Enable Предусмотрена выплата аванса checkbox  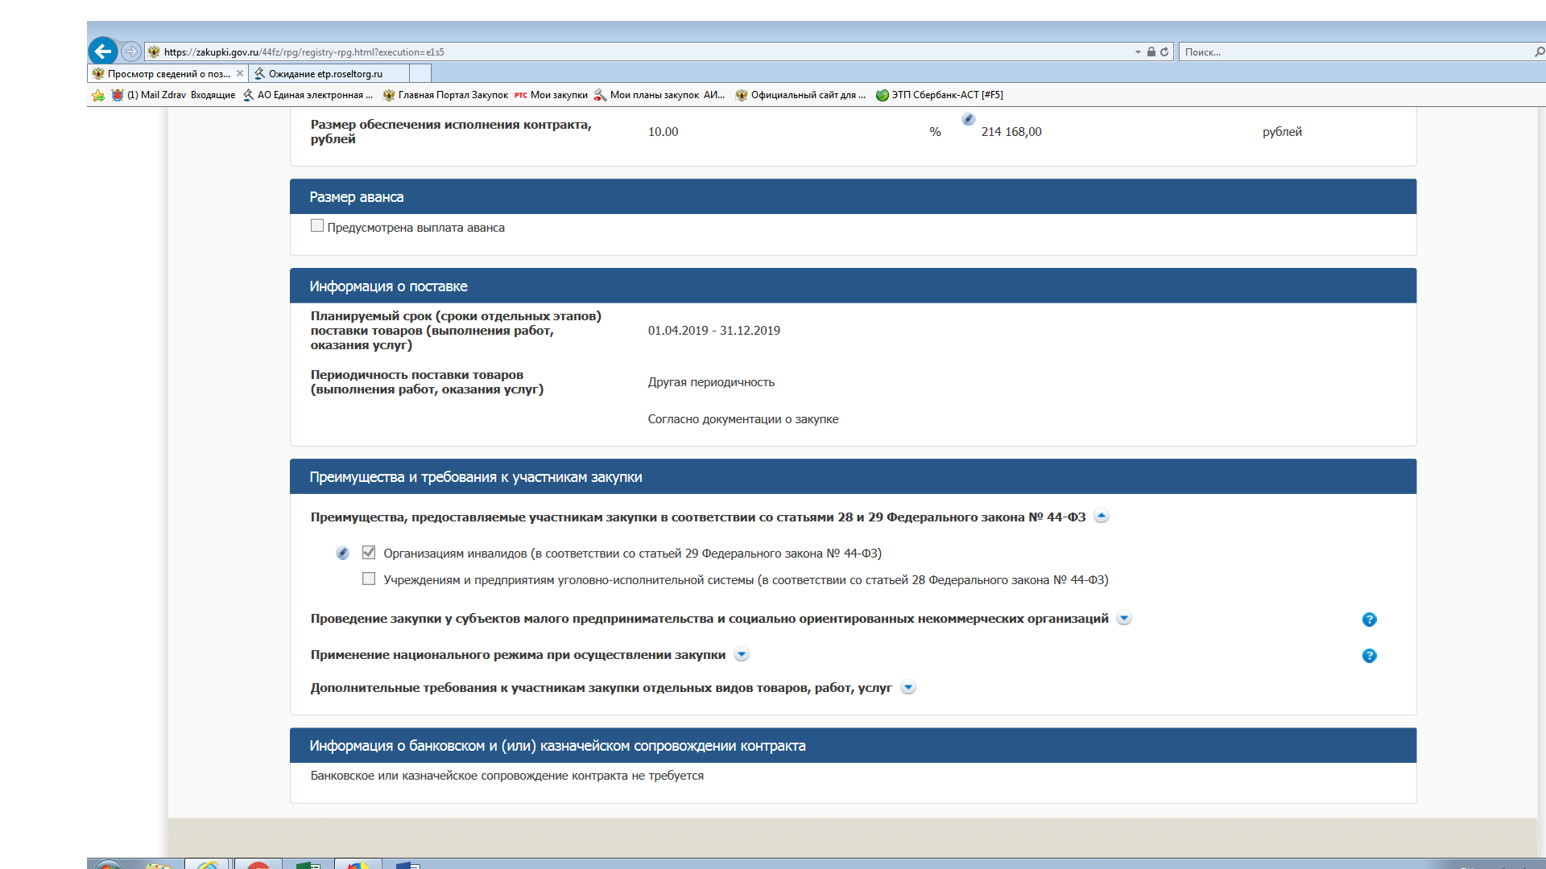pyautogui.click(x=317, y=226)
